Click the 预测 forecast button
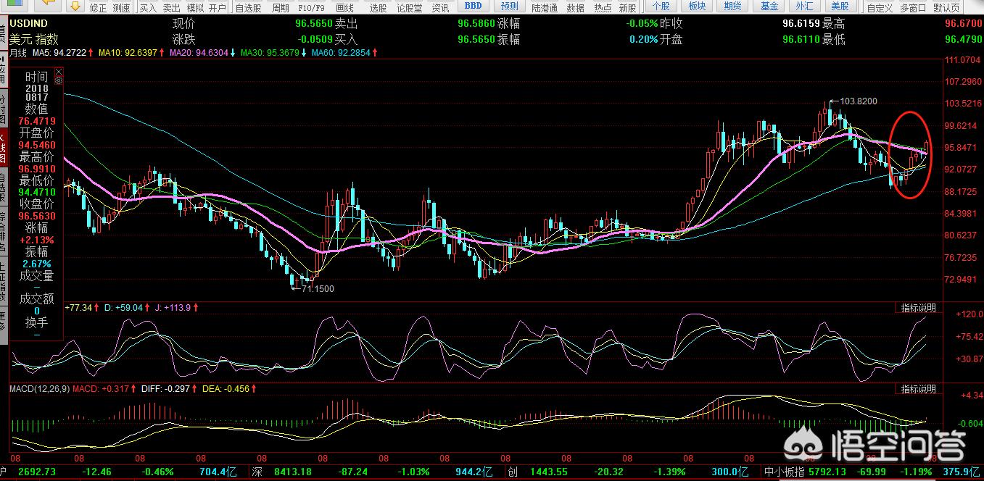 coord(510,6)
